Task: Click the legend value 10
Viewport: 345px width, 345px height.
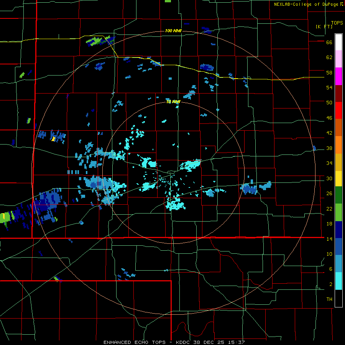Action: click(329, 254)
